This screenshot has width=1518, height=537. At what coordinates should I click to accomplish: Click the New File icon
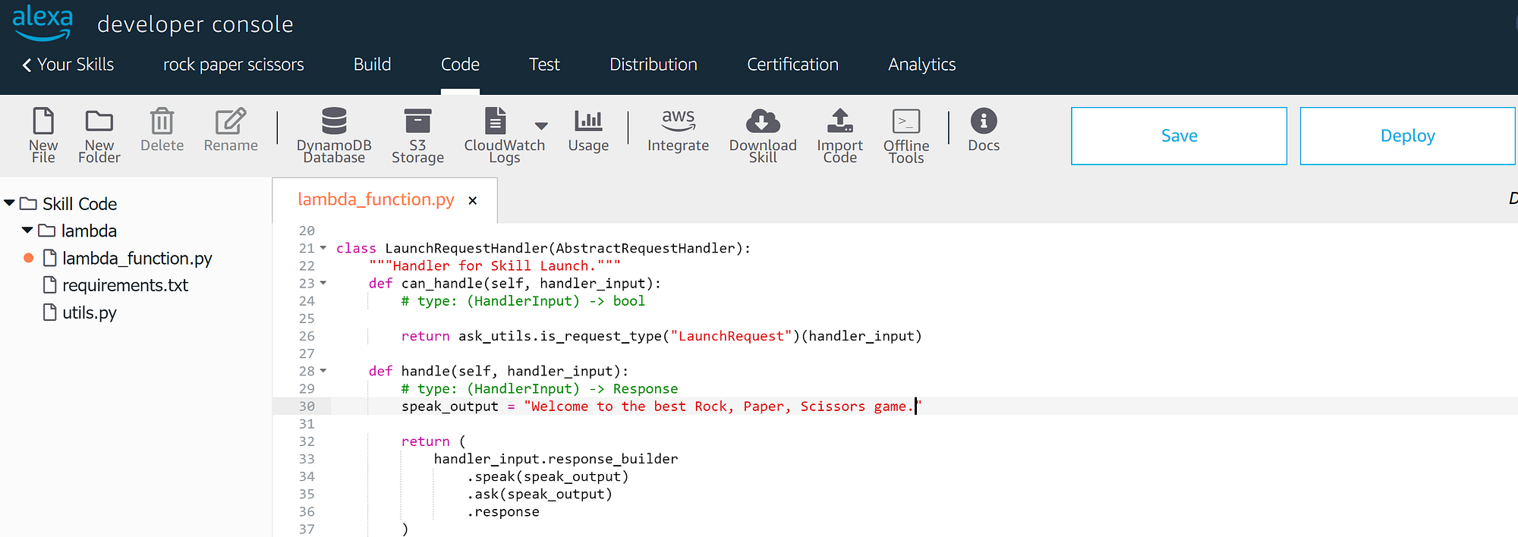coord(43,121)
